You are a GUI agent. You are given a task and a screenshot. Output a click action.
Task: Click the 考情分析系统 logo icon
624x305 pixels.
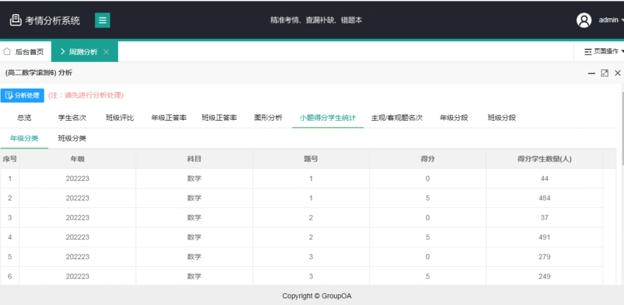coord(16,20)
